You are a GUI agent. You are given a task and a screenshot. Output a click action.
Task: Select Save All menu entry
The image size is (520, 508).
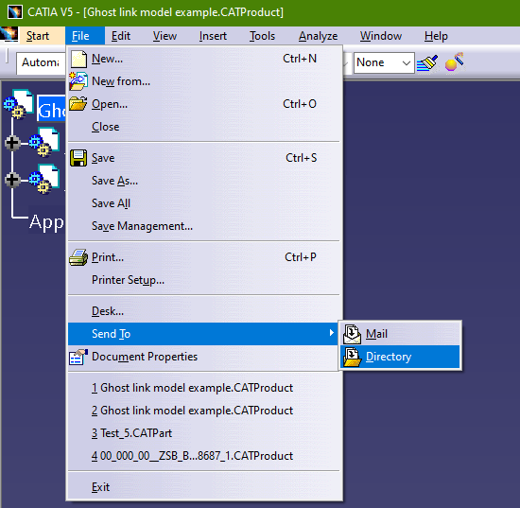tap(203, 203)
